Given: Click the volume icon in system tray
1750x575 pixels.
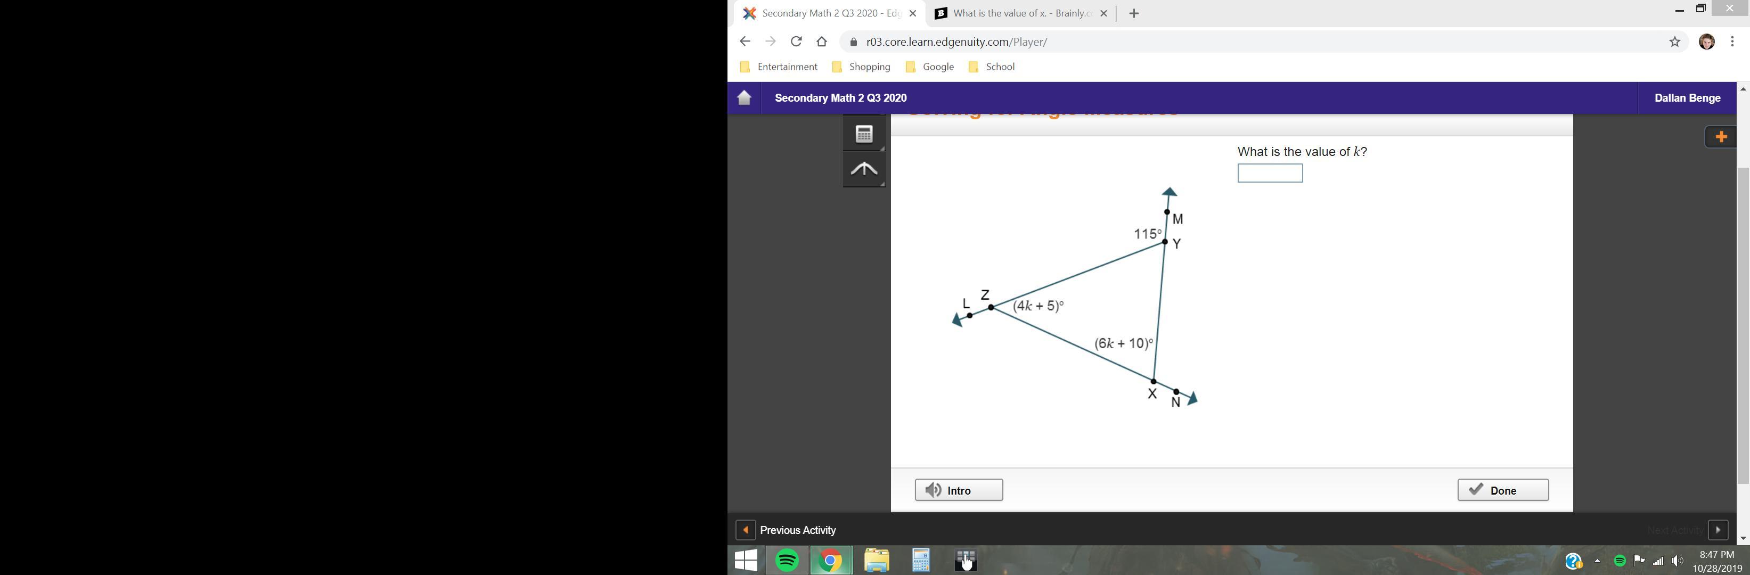Looking at the screenshot, I should coord(1678,561).
